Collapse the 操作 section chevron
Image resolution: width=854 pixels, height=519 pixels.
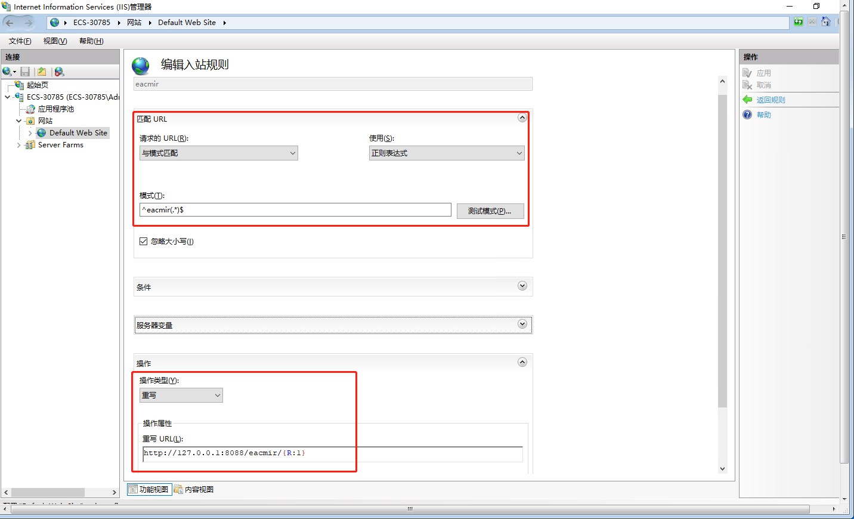[522, 362]
